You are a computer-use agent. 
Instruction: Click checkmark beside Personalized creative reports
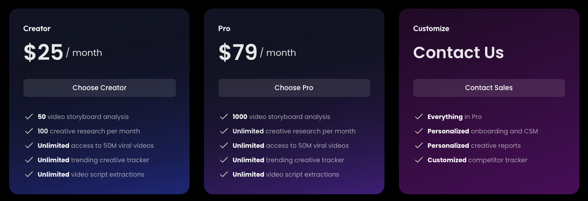pos(419,146)
